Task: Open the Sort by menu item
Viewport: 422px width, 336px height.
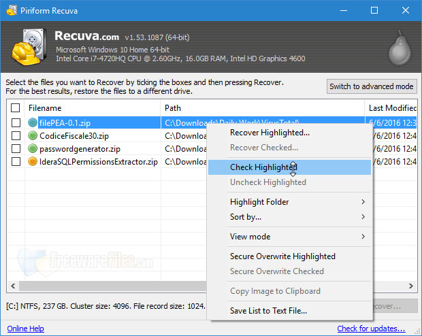Action: click(x=289, y=217)
